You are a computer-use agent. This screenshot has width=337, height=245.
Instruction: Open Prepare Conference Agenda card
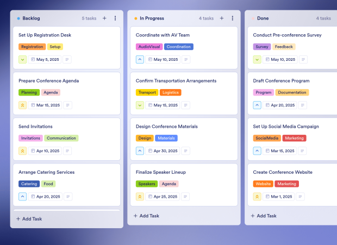click(x=48, y=81)
